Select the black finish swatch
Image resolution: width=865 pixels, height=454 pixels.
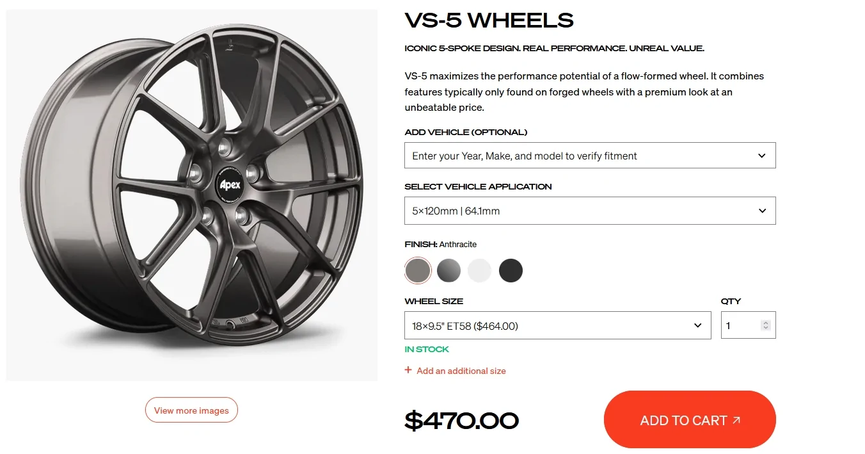coord(511,270)
